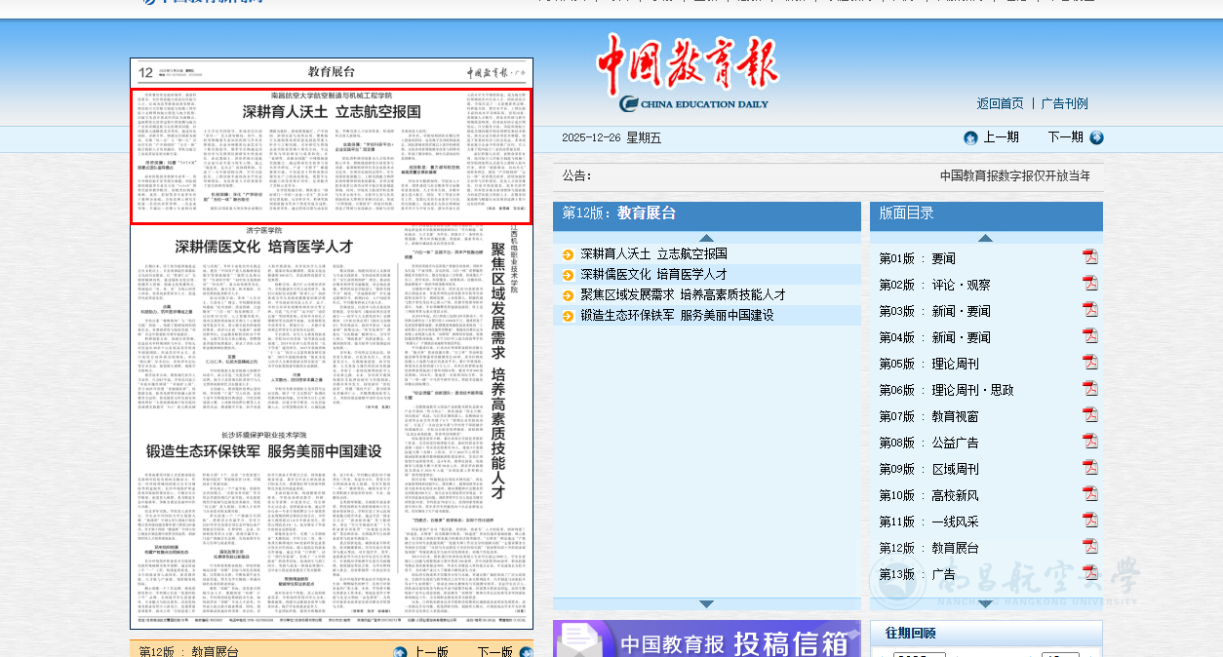Select 第03版 新闻·要闻 in the page directory

click(x=934, y=311)
